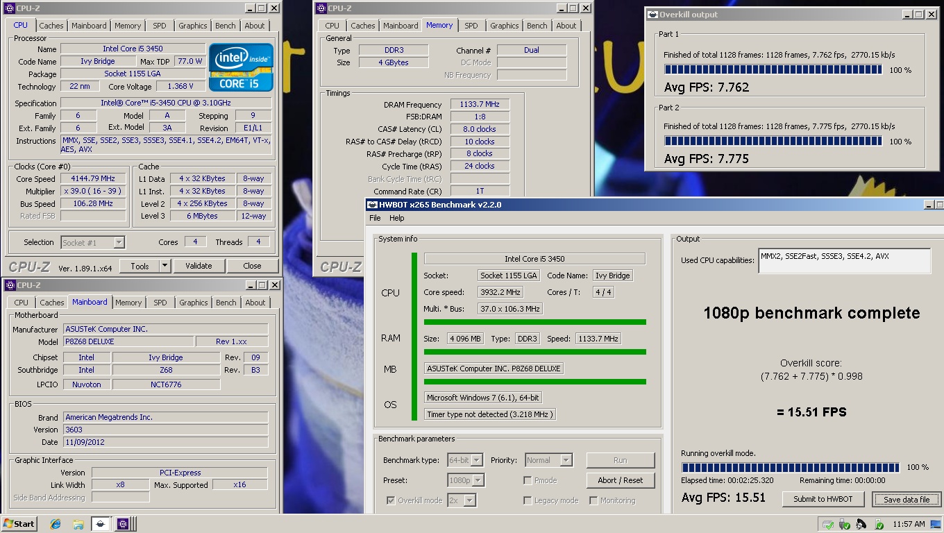Click the Multiplier x 39.0 ( 16 - 39 ) field
The image size is (944, 533).
click(93, 191)
